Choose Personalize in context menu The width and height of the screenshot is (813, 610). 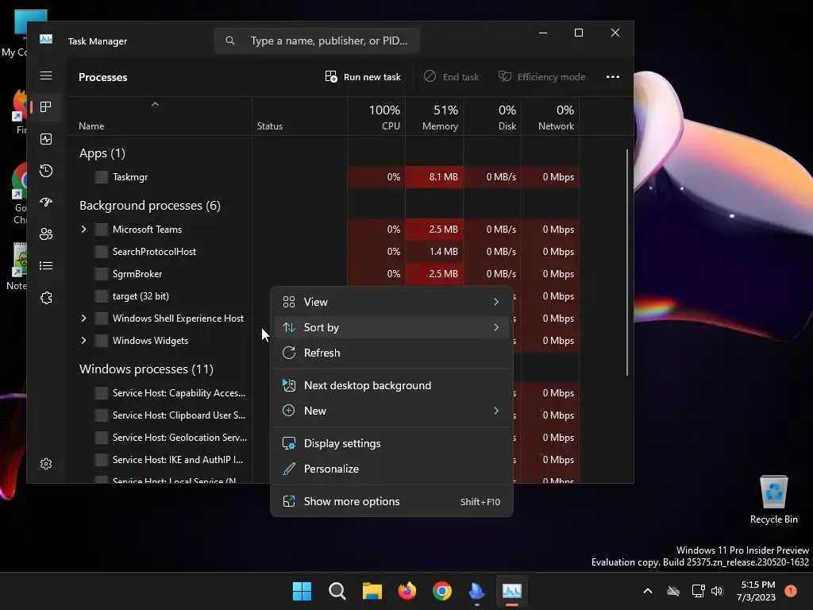391,469
